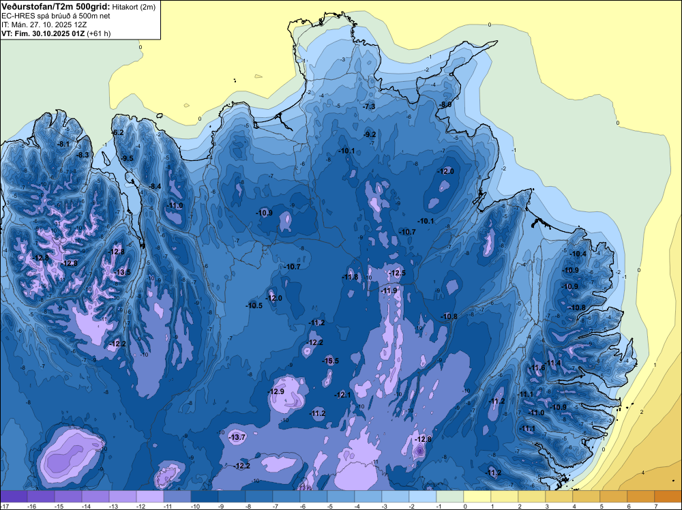The height and width of the screenshot is (510, 682).
Task: Click the temperature value -10.4
Action: (578, 254)
